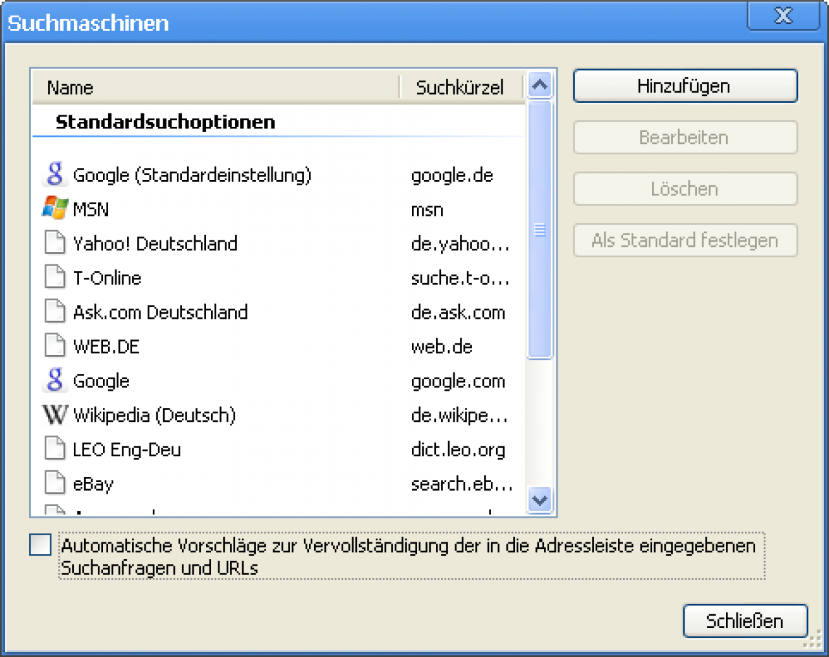
Task: Click the vertical scrollbar thumb
Action: pos(540,229)
